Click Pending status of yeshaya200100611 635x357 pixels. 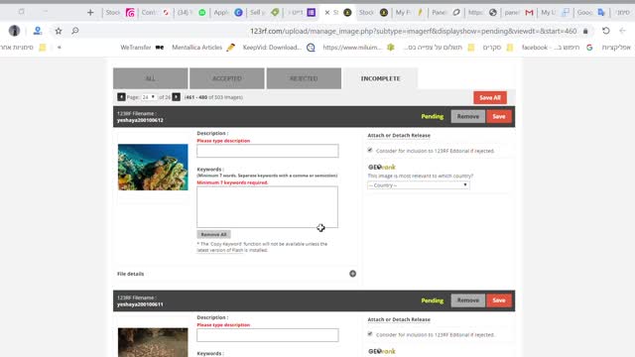(x=433, y=300)
